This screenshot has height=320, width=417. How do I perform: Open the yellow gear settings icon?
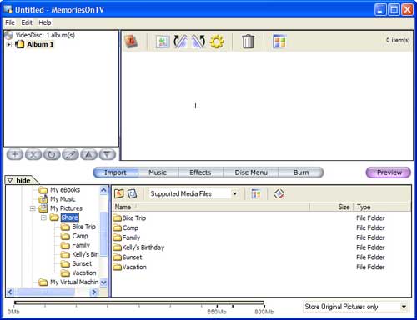click(217, 42)
